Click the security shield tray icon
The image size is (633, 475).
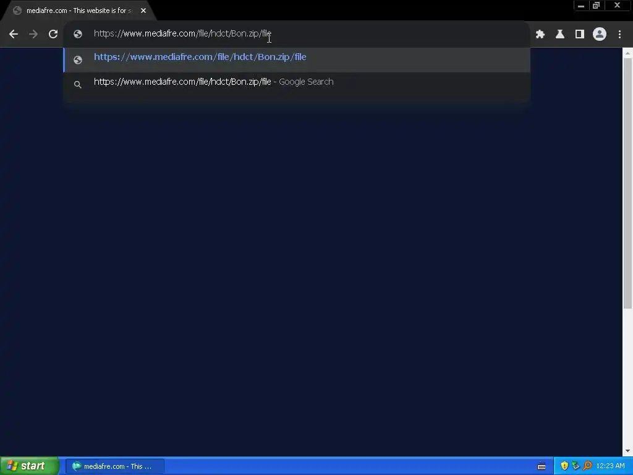564,466
